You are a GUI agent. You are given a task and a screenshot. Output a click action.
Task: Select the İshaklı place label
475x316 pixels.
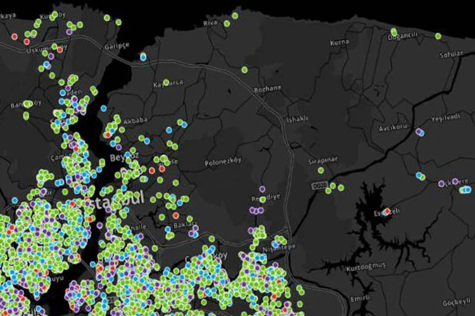(x=297, y=119)
